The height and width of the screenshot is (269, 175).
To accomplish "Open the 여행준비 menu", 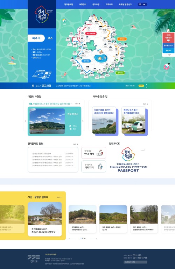I will coord(83,5).
